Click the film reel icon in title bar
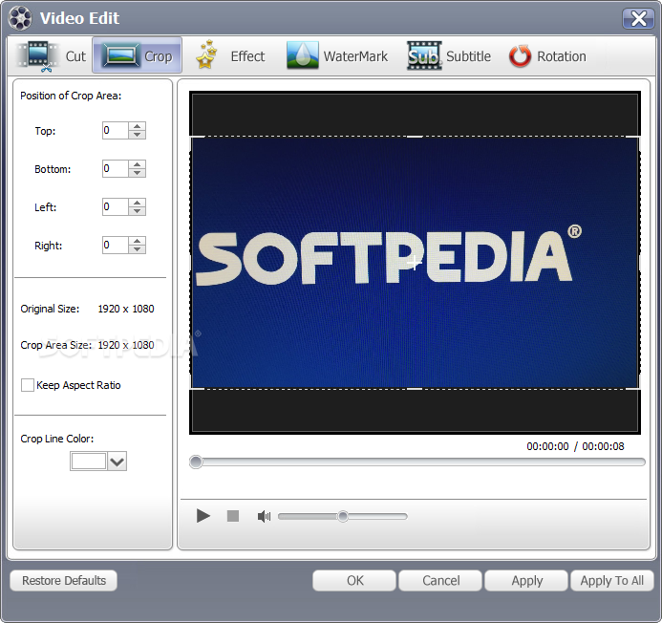This screenshot has height=623, width=662. (x=20, y=18)
